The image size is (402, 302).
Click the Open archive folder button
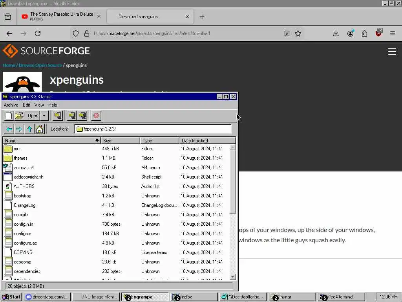point(27,116)
